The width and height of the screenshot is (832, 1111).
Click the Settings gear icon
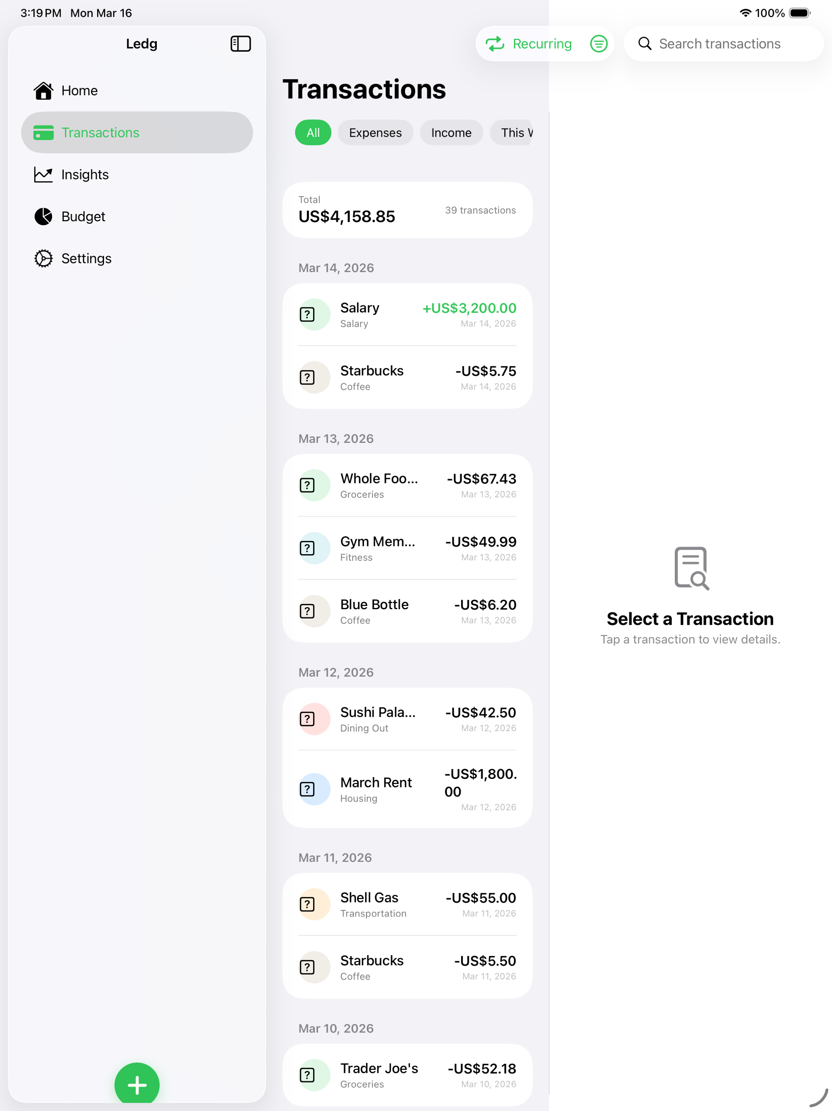point(43,258)
